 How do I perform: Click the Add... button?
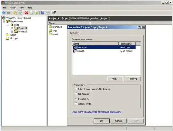115,79
